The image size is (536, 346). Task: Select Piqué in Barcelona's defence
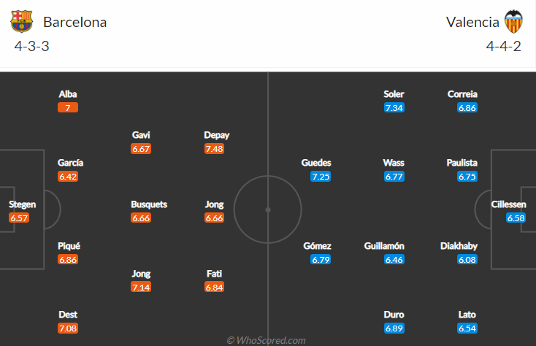[68, 246]
